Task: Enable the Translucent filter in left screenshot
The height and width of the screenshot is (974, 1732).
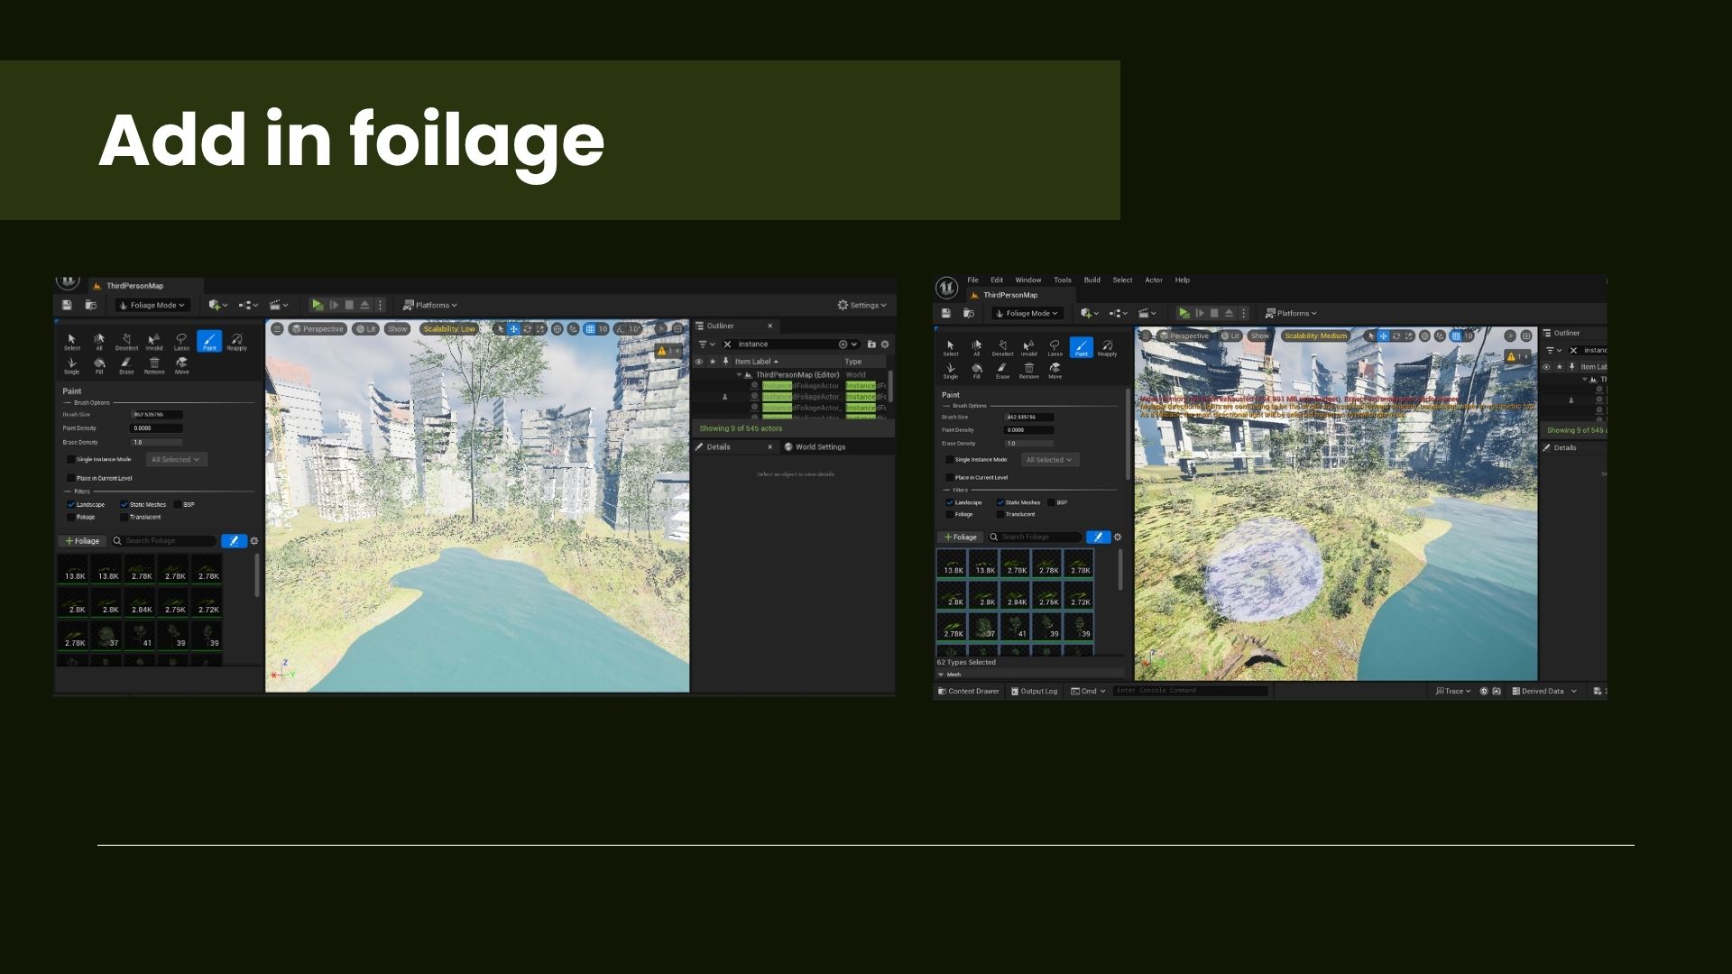Action: (x=124, y=517)
